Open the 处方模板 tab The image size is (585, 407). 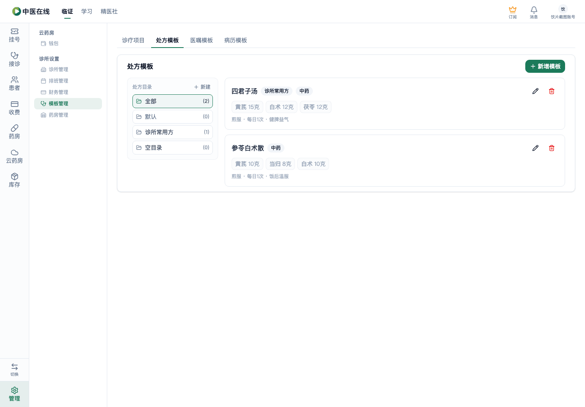[x=167, y=40]
